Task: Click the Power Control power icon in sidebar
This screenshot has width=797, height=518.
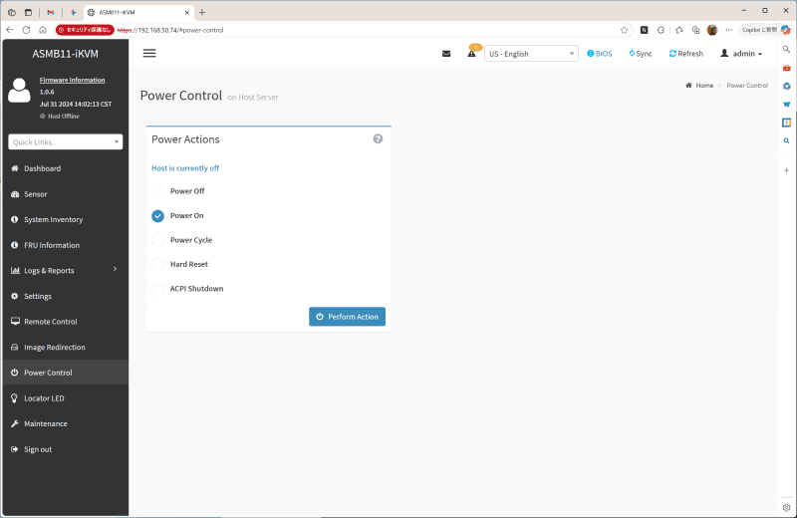Action: [15, 373]
